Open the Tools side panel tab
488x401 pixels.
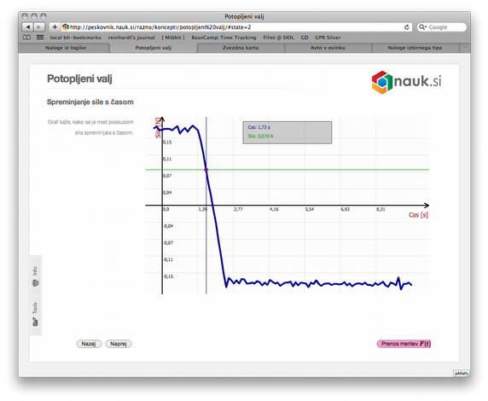[35, 315]
